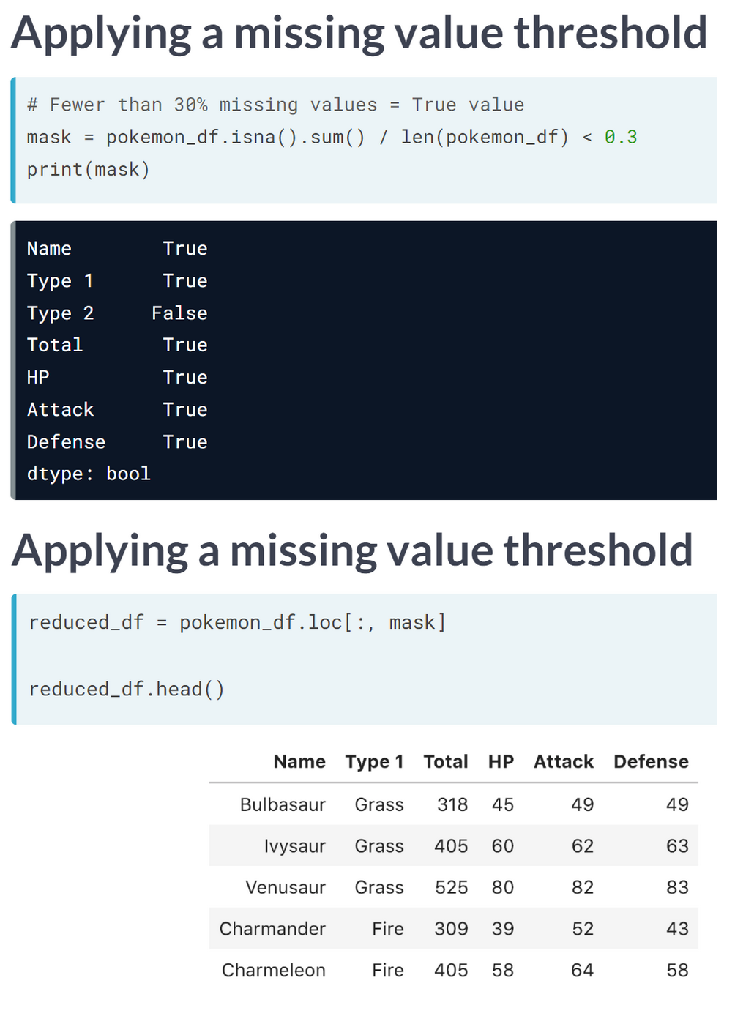Click the HP column header in table
735x1016 pixels.
501,762
